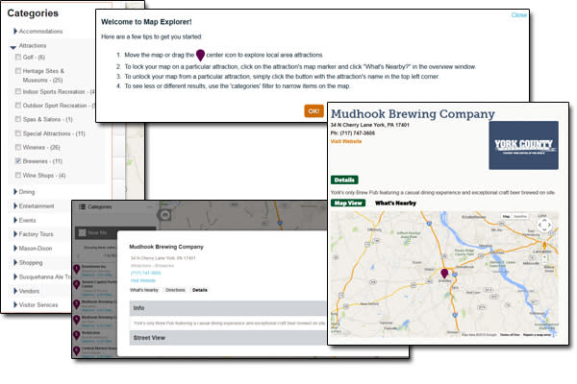Image resolution: width=577 pixels, height=384 pixels.
Task: Click orange Visit Website link
Action: pyautogui.click(x=346, y=141)
